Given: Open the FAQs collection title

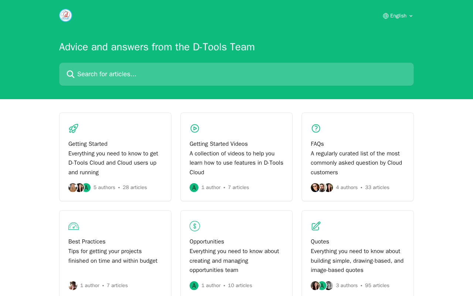Looking at the screenshot, I should [x=317, y=144].
